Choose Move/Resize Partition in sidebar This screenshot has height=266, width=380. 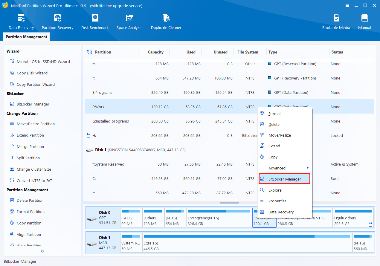[32, 124]
